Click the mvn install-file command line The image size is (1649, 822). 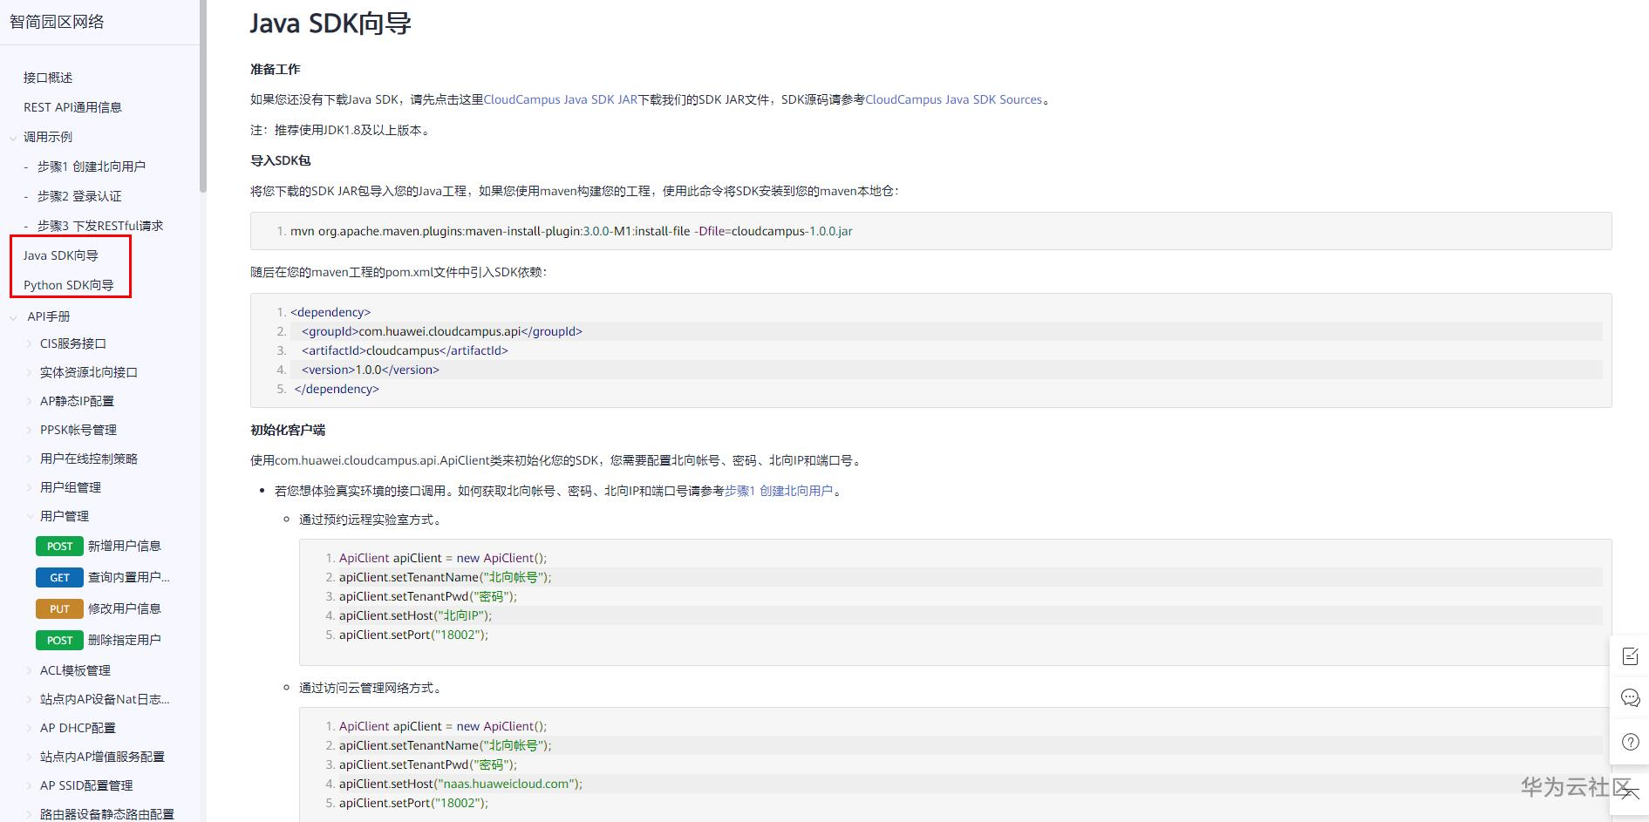coord(571,231)
